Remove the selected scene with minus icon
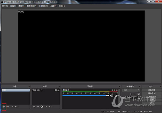 pyautogui.click(x=8, y=107)
